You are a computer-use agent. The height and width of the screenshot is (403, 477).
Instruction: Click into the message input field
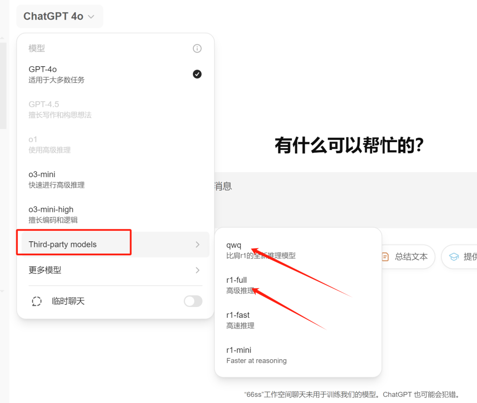346,199
